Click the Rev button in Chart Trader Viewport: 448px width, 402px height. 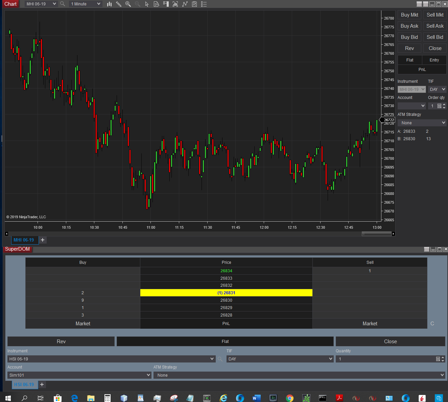[x=409, y=48]
